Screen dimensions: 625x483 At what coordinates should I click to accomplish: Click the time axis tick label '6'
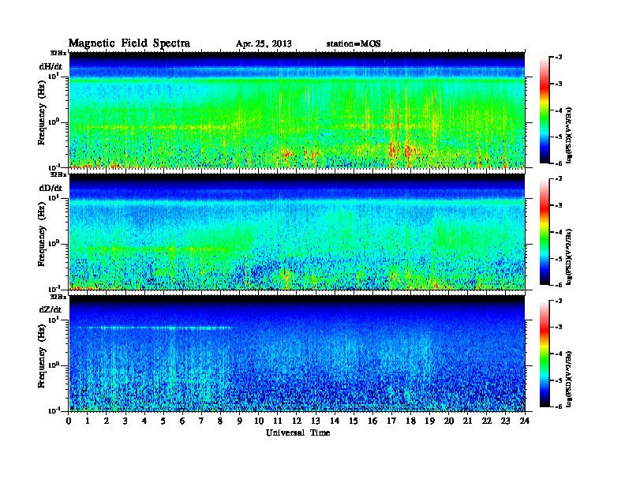coord(183,421)
